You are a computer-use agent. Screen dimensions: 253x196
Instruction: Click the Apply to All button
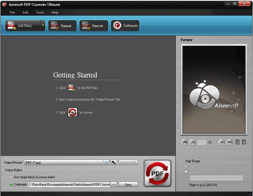click(x=128, y=162)
